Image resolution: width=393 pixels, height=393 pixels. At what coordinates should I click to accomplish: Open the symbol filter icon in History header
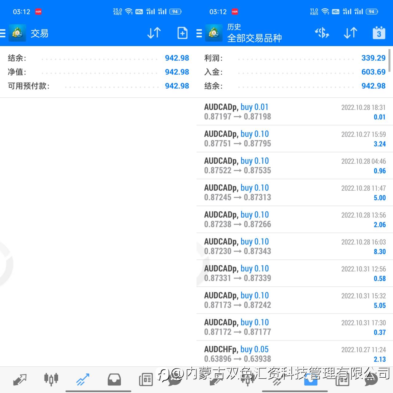tap(322, 33)
